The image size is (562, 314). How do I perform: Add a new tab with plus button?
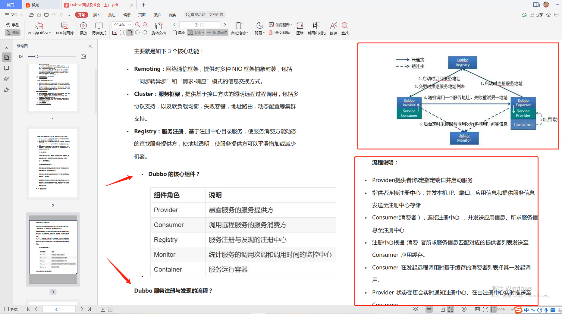(x=143, y=5)
